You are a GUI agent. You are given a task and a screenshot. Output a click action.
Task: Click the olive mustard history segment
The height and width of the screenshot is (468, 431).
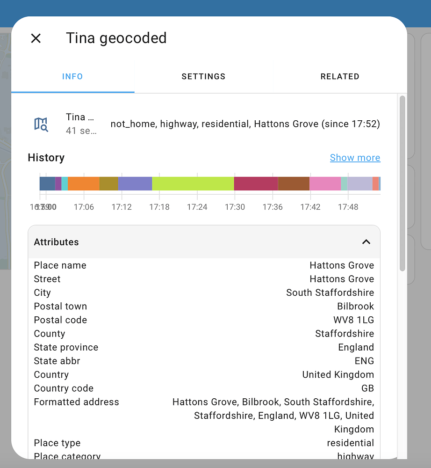(108, 183)
